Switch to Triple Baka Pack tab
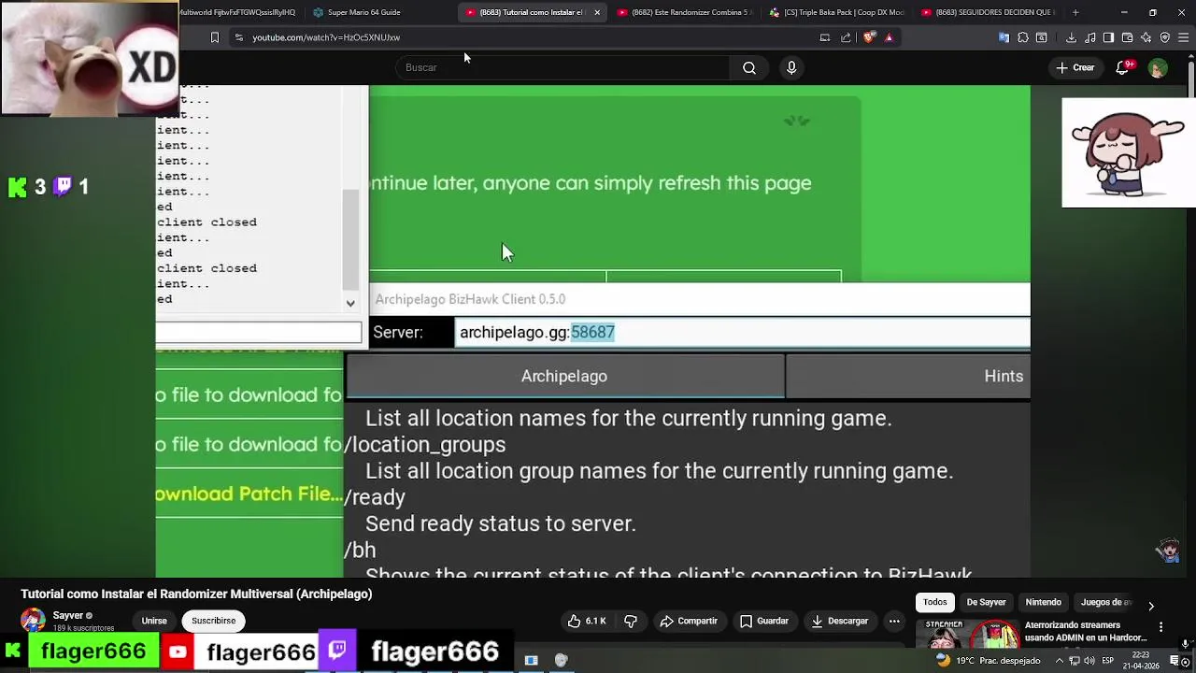1196x673 pixels. [x=836, y=12]
